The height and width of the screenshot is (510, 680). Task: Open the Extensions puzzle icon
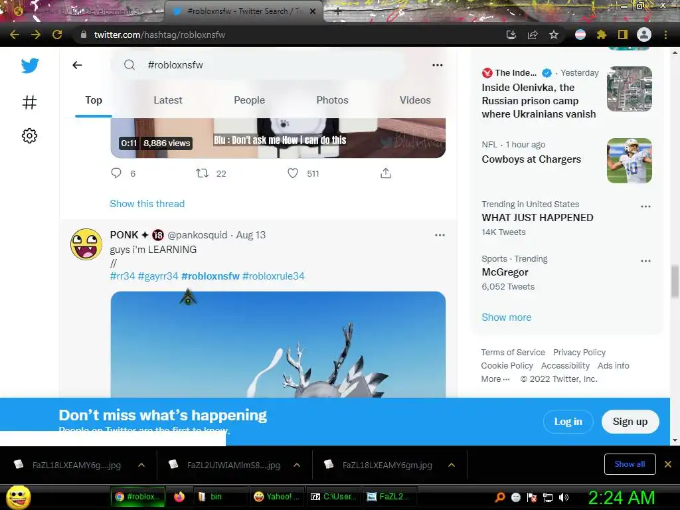601,35
